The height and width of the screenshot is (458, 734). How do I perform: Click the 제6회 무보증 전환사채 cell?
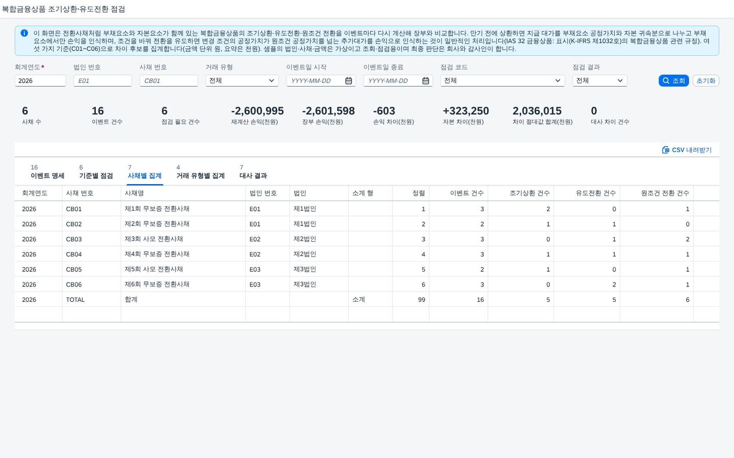(183, 284)
